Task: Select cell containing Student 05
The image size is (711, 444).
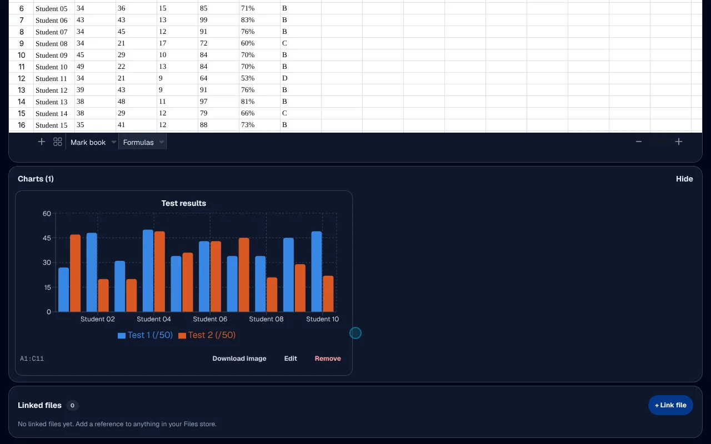Action: pos(54,9)
